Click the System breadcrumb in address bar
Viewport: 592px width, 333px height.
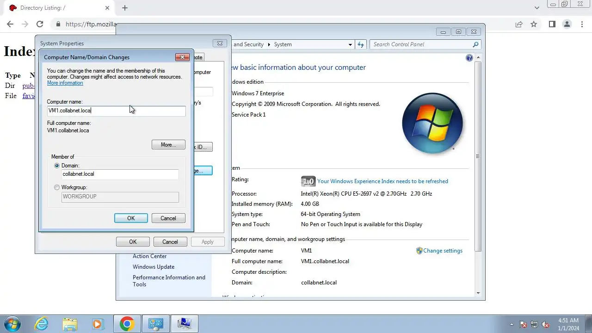[283, 44]
